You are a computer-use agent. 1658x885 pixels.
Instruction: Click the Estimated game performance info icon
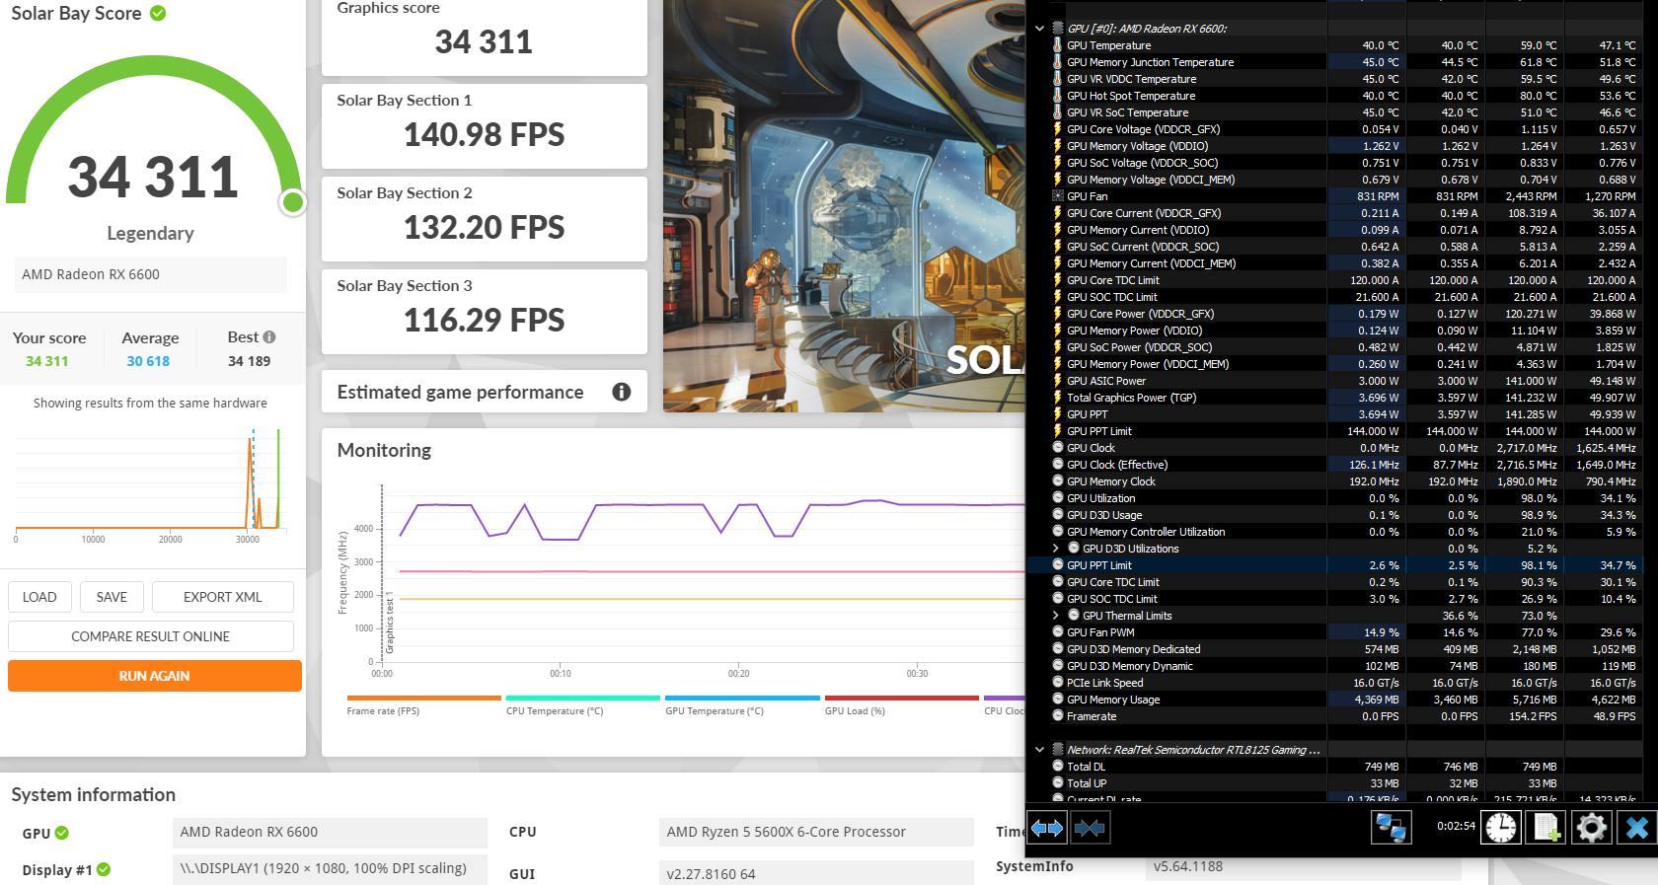coord(622,392)
